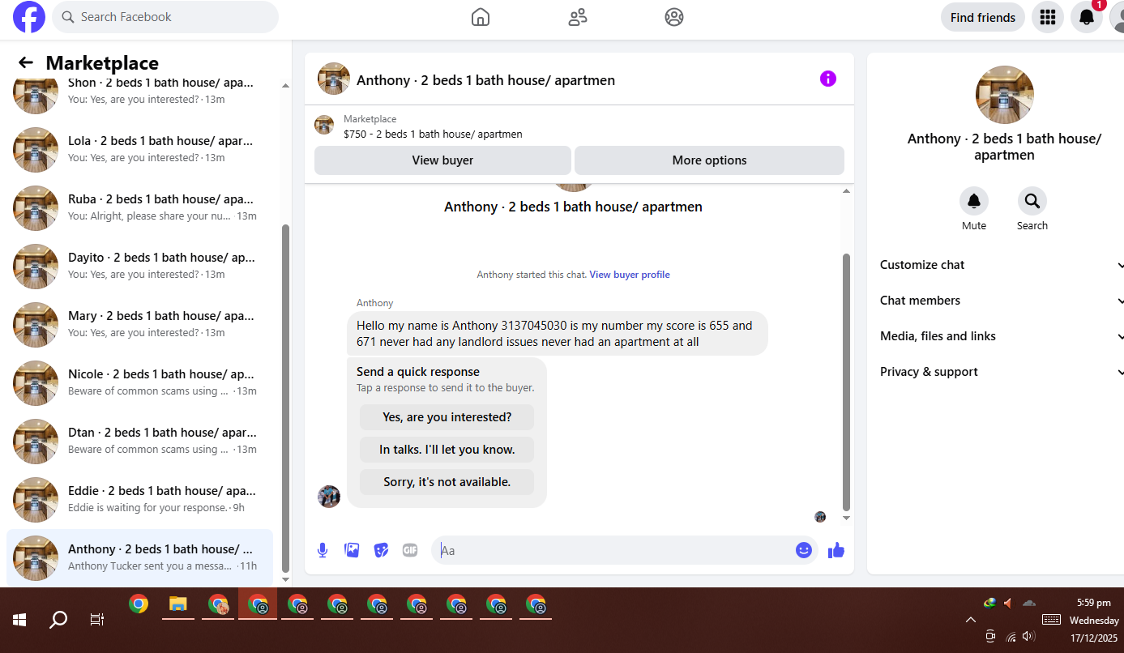Viewport: 1124px width, 653px height.
Task: Open conversation information purple icon
Action: click(x=827, y=79)
